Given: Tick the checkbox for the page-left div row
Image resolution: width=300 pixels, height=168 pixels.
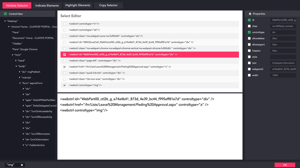Looking at the screenshot, I should pyautogui.click(x=64, y=61).
